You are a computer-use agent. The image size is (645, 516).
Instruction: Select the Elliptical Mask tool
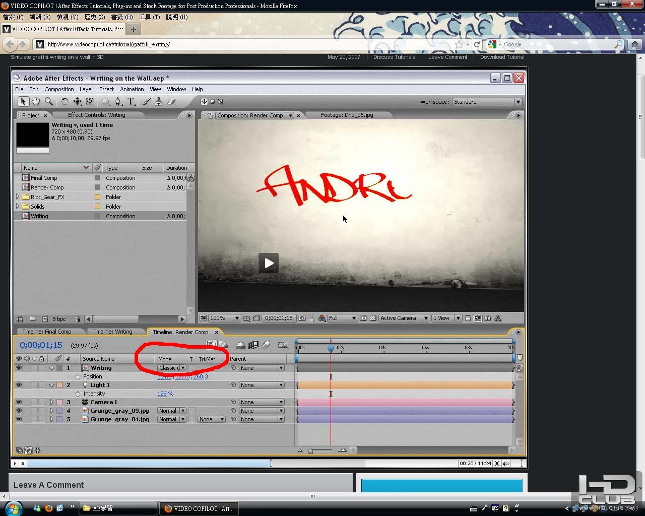(105, 101)
